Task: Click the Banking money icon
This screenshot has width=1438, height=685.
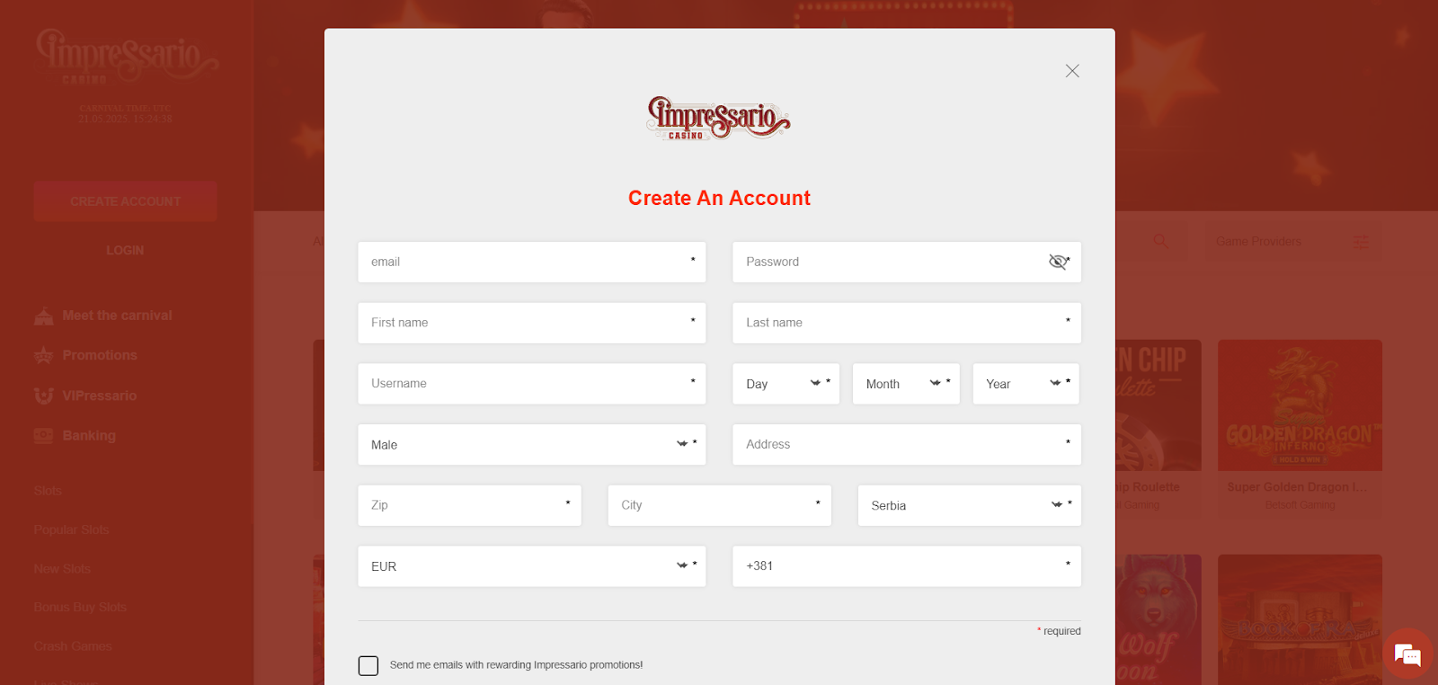Action: 44,435
